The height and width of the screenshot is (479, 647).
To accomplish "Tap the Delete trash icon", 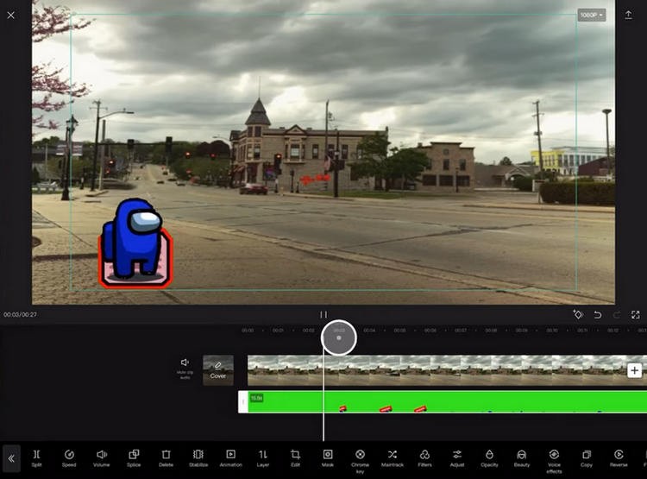I will tap(166, 458).
